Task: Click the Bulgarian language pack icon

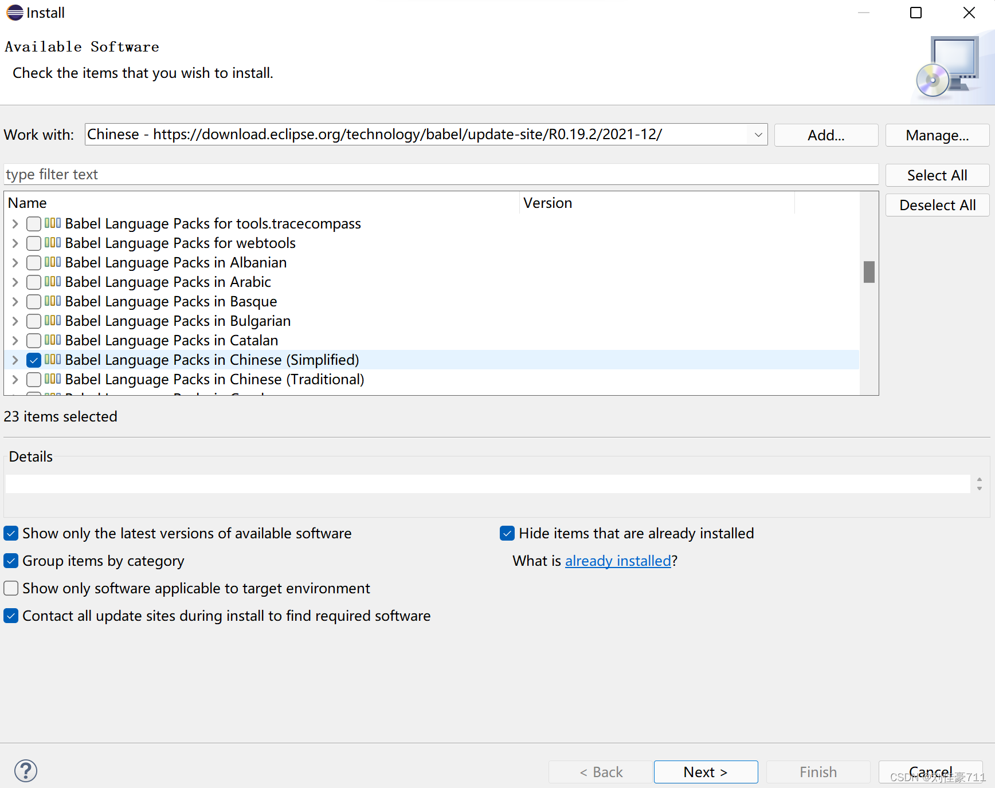Action: tap(53, 320)
